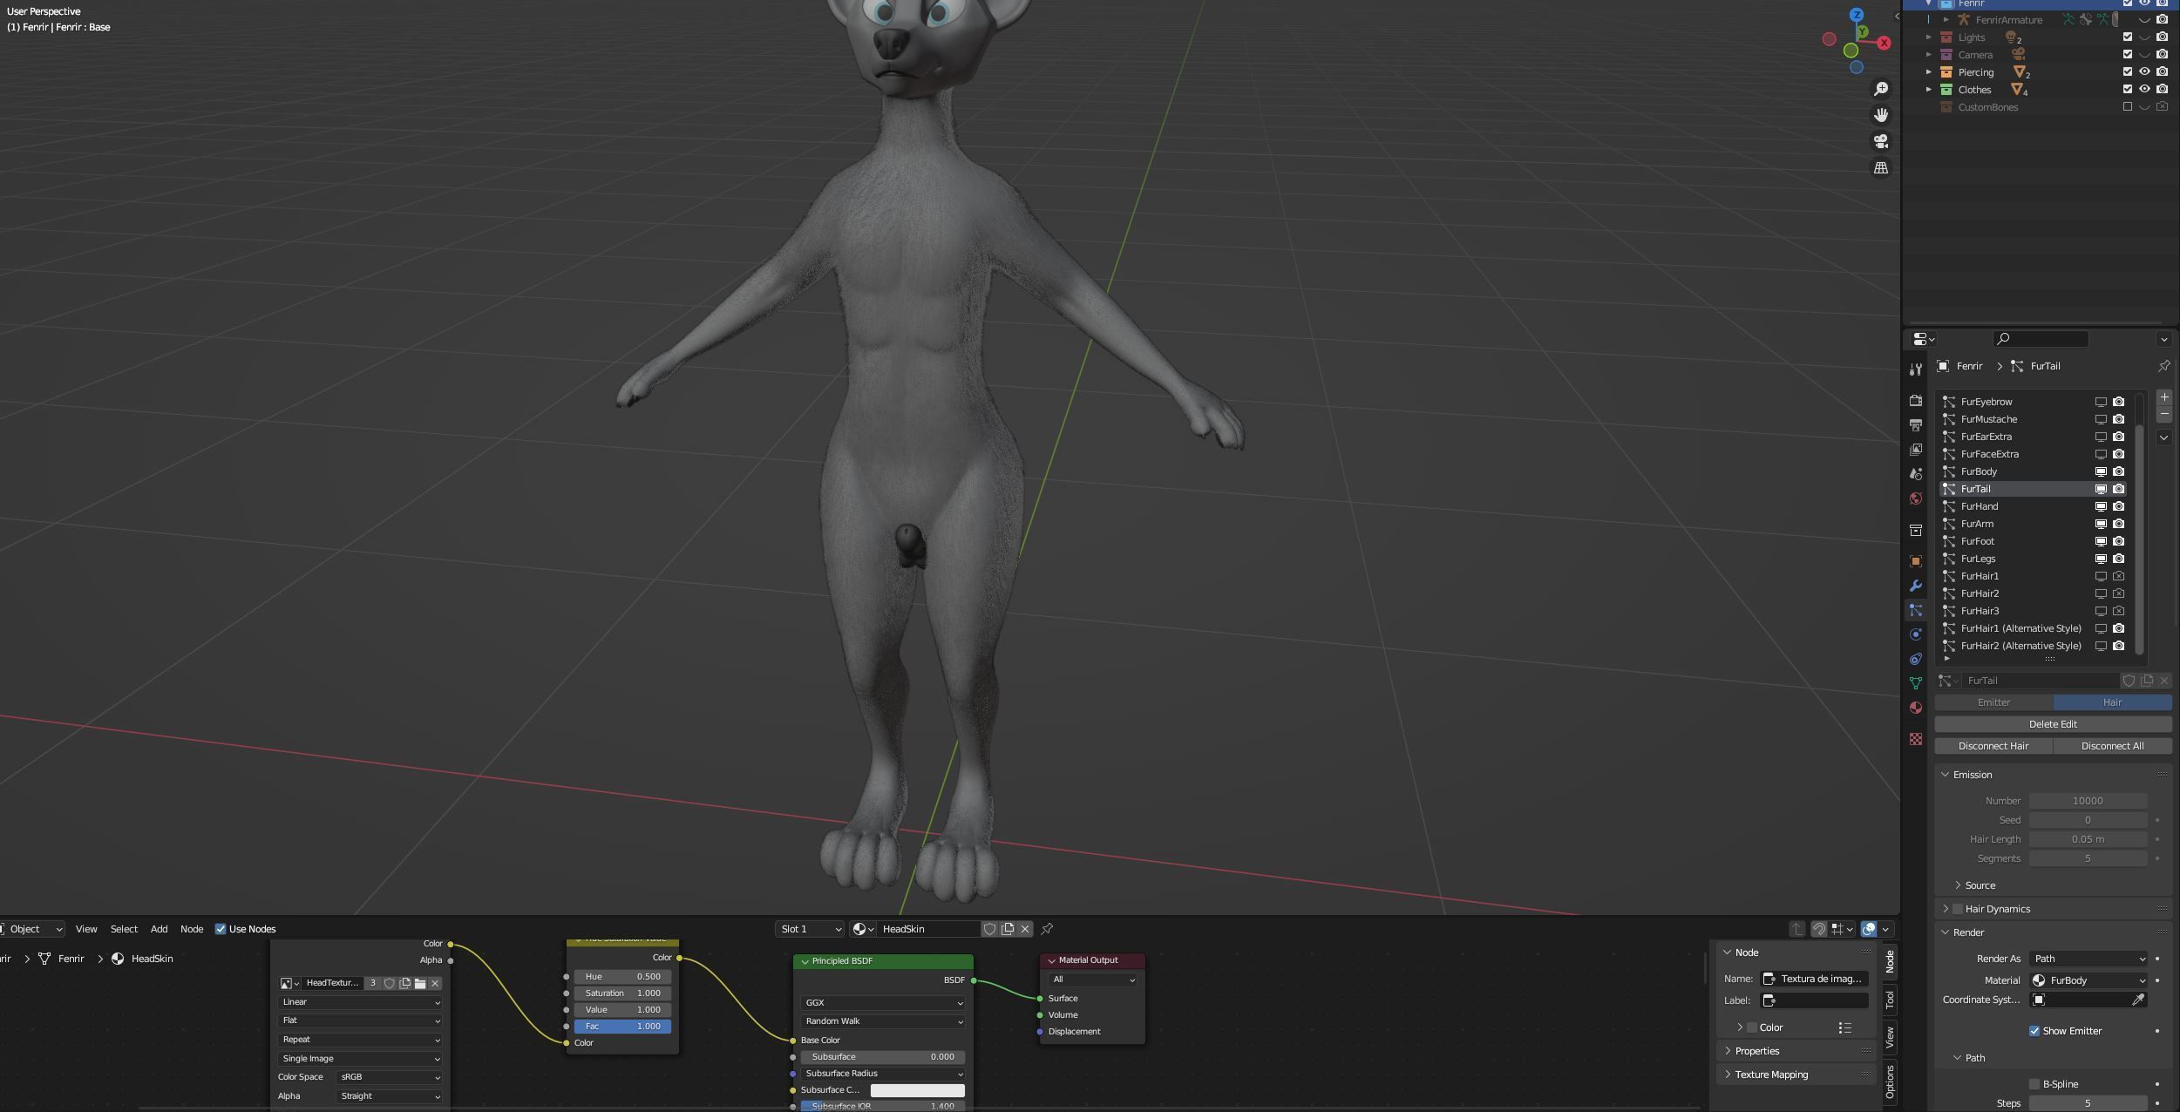The image size is (2180, 1112).
Task: Open the Object mode selector dropdown
Action: (x=32, y=929)
